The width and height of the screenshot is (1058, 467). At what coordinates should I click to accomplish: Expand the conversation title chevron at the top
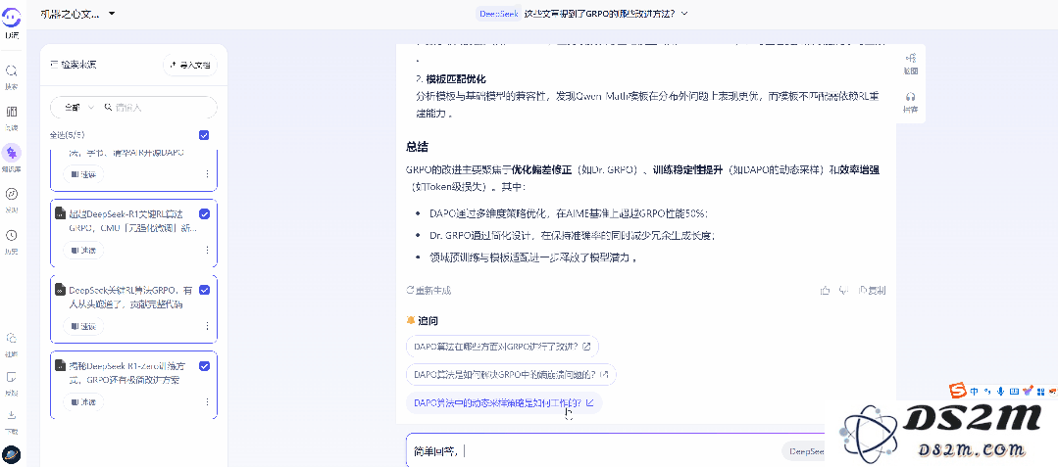[x=684, y=13]
